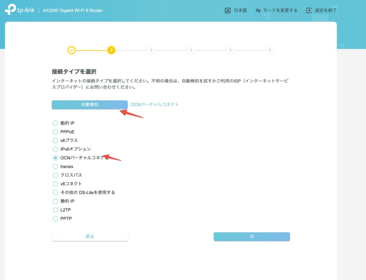Viewport: 366px width, 280px height.
Task: Select the IPv6オプション radio button
Action: [x=55, y=149]
